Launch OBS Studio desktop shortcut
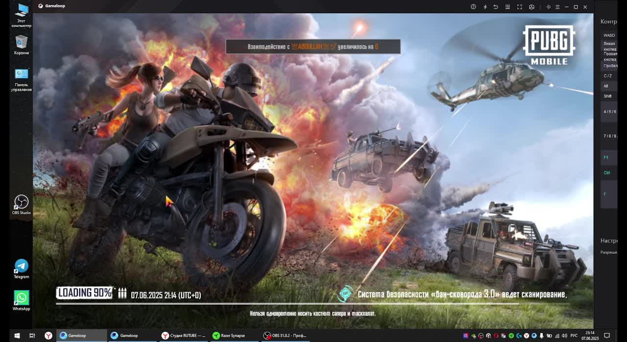627x342 pixels. point(22,205)
